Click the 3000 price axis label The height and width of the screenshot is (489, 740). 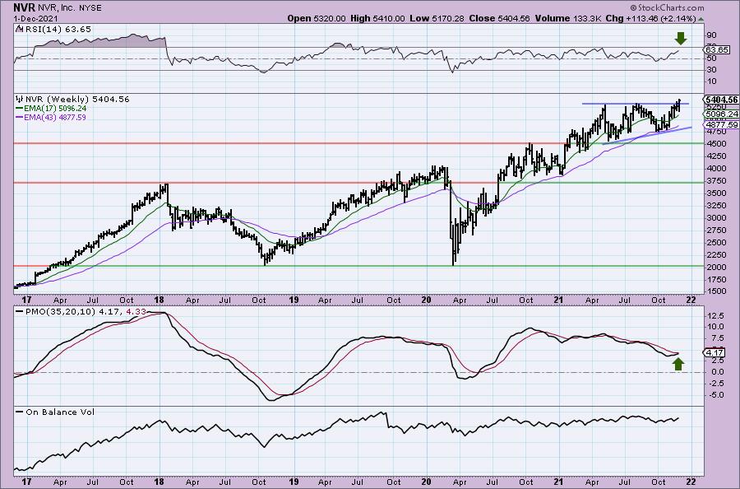[715, 218]
